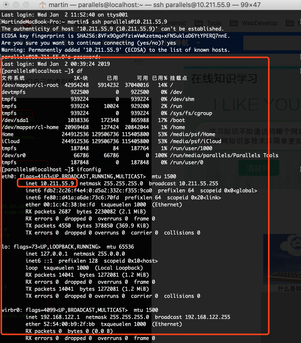Screen dimensions: 301x343
Task: Click the "/dev/mapper/cl-root" filesystem entry
Action: (x=30, y=85)
